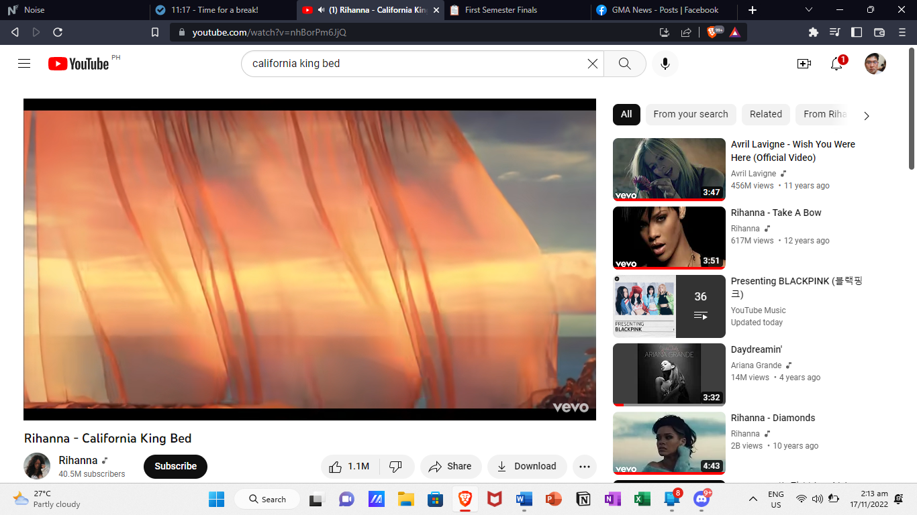Open Brave Rewards triangle icon
The height and width of the screenshot is (515, 917).
[734, 32]
